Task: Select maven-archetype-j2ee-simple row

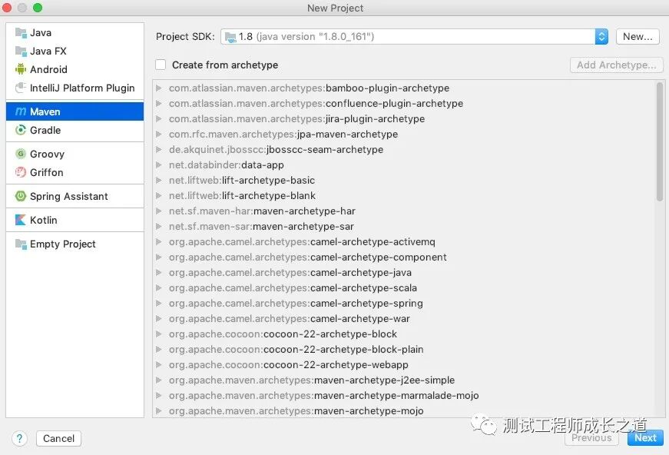Action: [405, 380]
